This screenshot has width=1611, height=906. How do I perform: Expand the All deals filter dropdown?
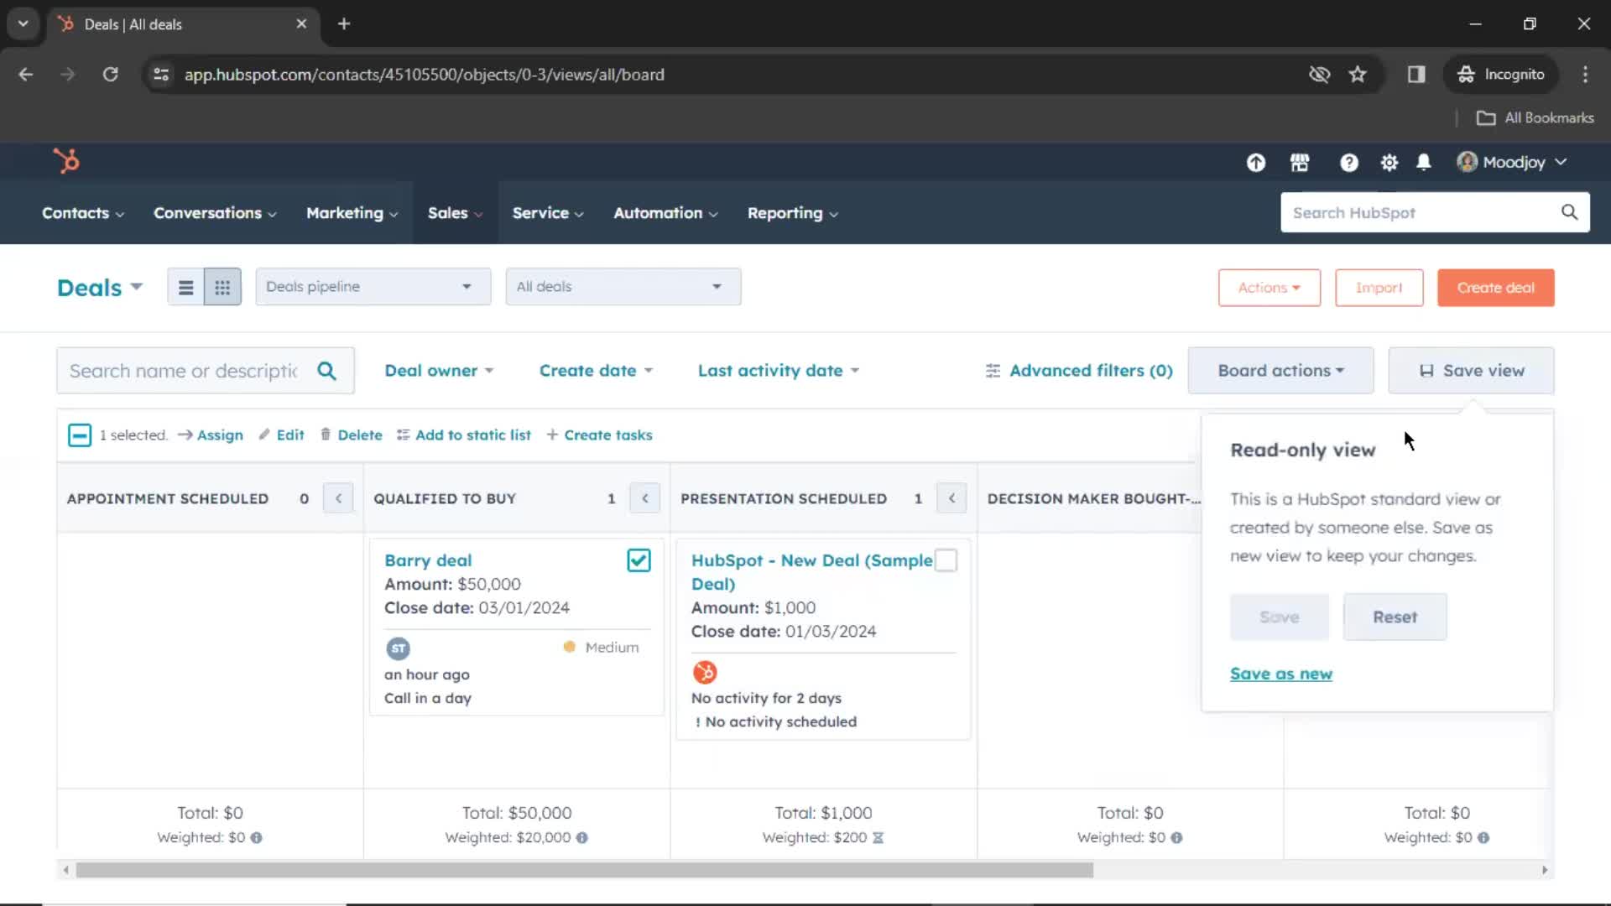(x=619, y=287)
